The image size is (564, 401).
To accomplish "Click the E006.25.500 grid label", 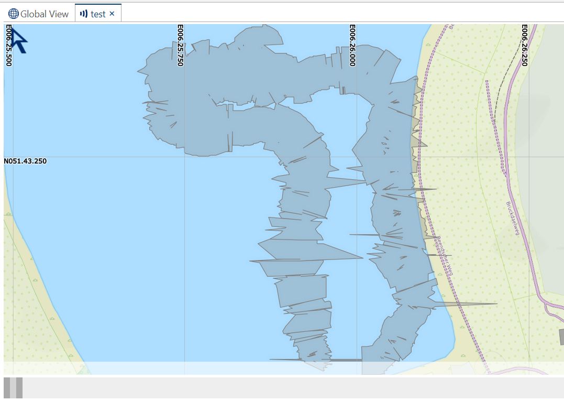I will tap(9, 45).
